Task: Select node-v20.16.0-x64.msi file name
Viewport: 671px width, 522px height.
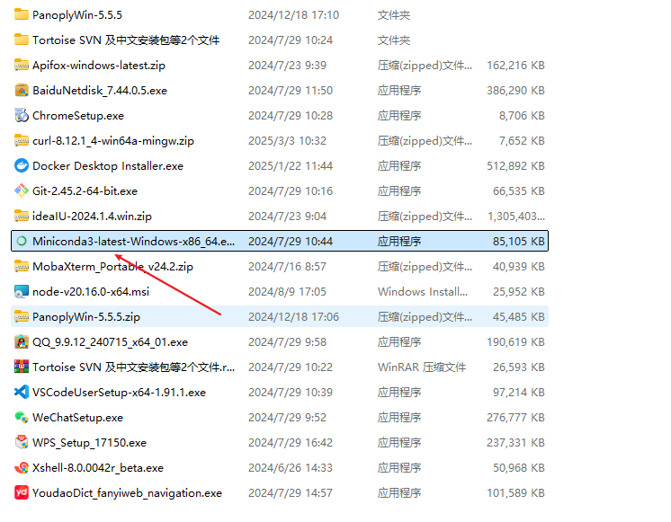Action: pyautogui.click(x=91, y=292)
